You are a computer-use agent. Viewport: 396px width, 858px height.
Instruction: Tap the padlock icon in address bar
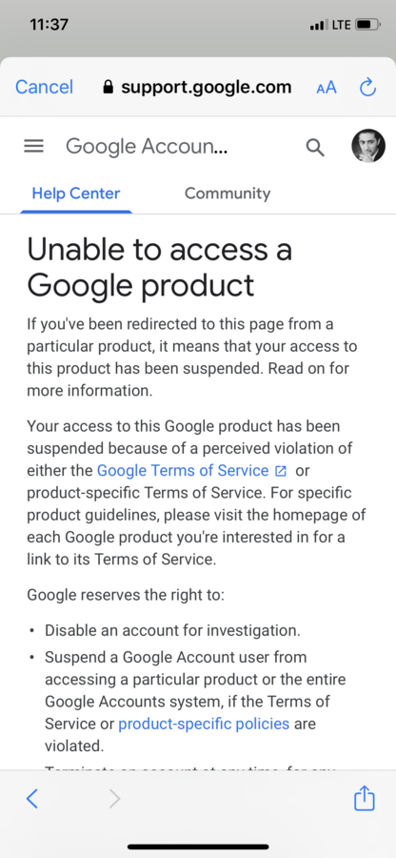pos(109,87)
